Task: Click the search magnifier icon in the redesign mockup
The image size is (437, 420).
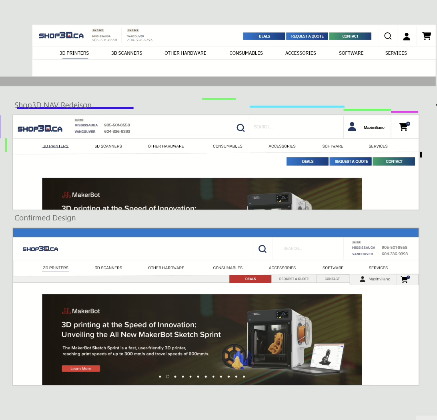Action: [241, 128]
